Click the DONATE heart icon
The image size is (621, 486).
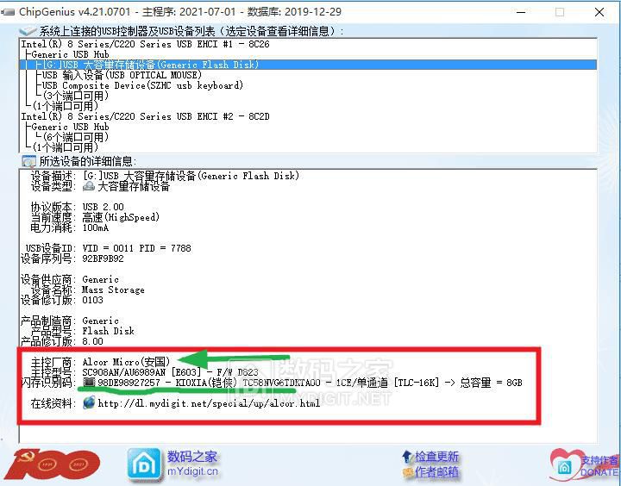pos(566,465)
